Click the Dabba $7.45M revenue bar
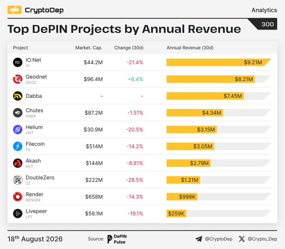Viewport: 285px width, 249px height. (205, 96)
